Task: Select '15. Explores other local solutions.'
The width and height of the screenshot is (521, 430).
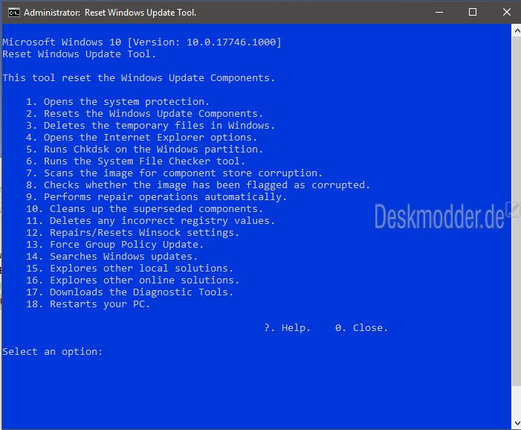Action: pyautogui.click(x=129, y=269)
